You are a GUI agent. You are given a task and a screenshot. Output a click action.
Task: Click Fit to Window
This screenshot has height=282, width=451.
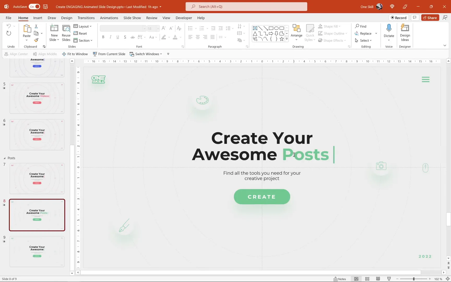tap(75, 54)
